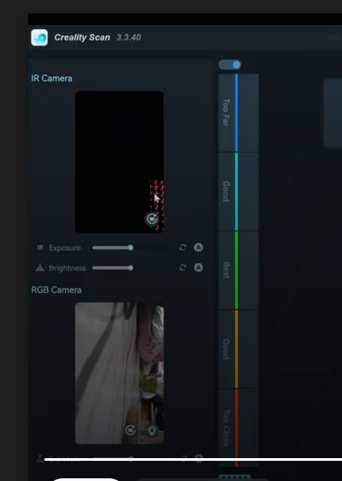342x481 pixels.
Task: Select the cyan Good distance segment
Action: coord(238,192)
